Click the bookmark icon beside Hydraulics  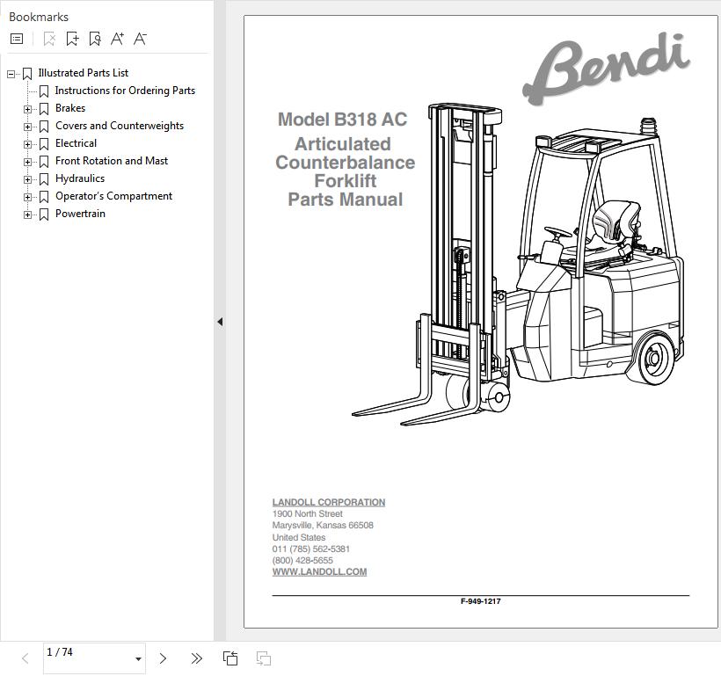pos(44,180)
